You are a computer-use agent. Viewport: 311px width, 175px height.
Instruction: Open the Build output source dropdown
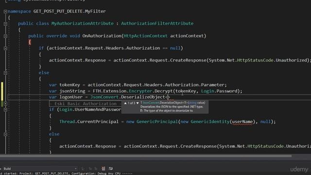pyautogui.click(x=76, y=169)
